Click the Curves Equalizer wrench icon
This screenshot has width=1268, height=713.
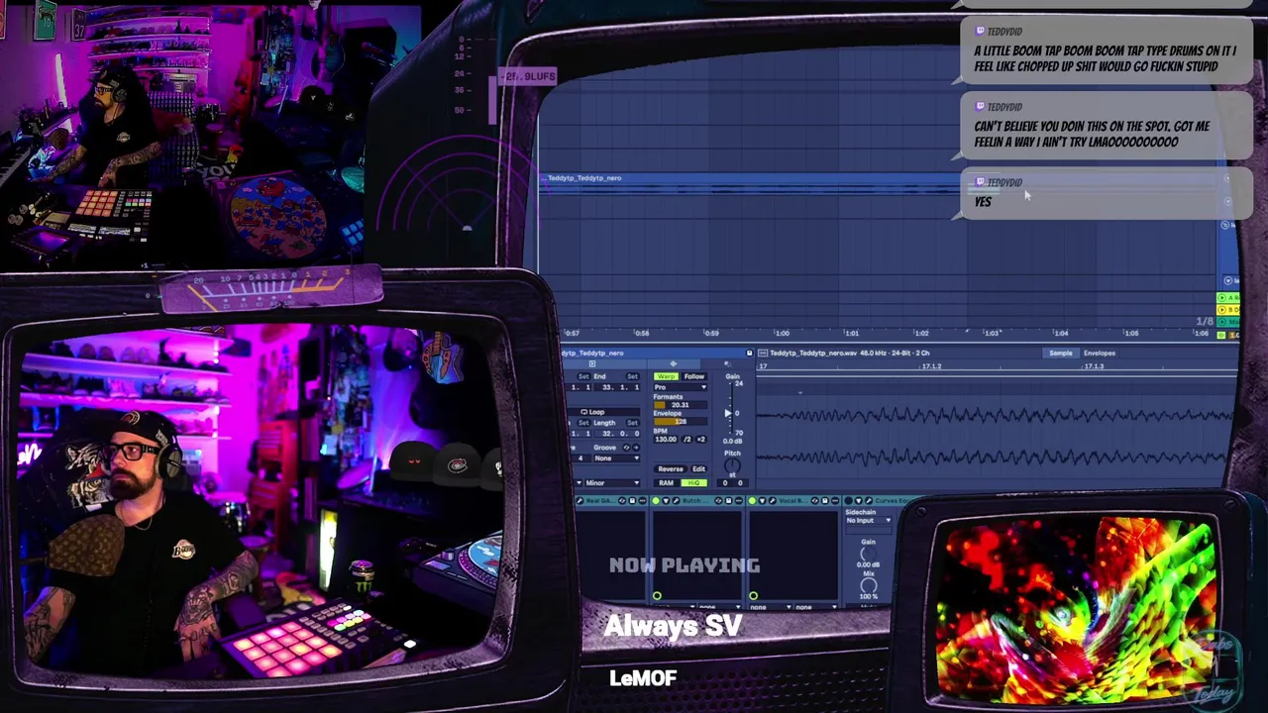pyautogui.click(x=869, y=501)
